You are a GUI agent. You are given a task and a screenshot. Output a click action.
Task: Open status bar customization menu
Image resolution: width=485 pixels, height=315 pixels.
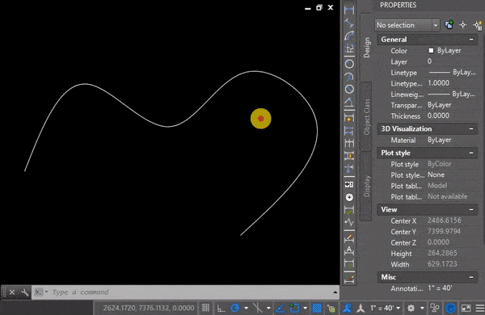(x=479, y=309)
